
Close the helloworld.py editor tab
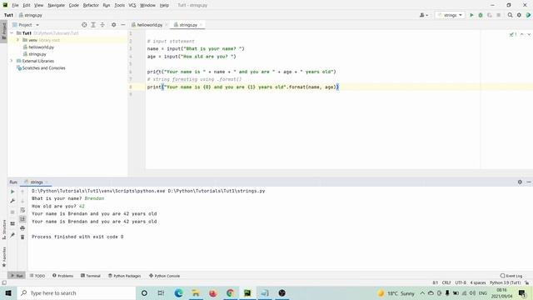167,25
